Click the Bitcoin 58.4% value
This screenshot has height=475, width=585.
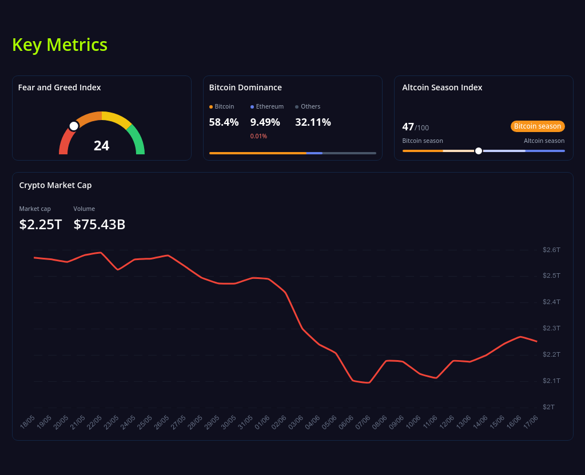click(224, 122)
